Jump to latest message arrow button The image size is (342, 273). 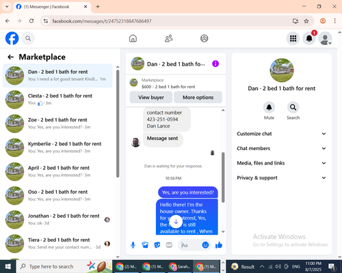(x=176, y=222)
